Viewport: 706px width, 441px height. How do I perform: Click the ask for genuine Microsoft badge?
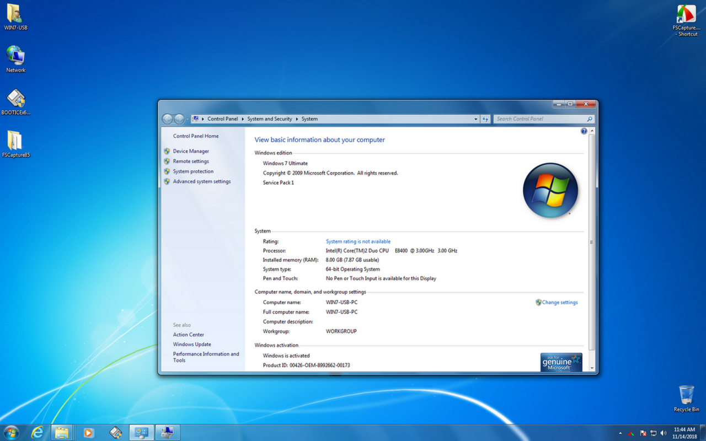coord(561,362)
